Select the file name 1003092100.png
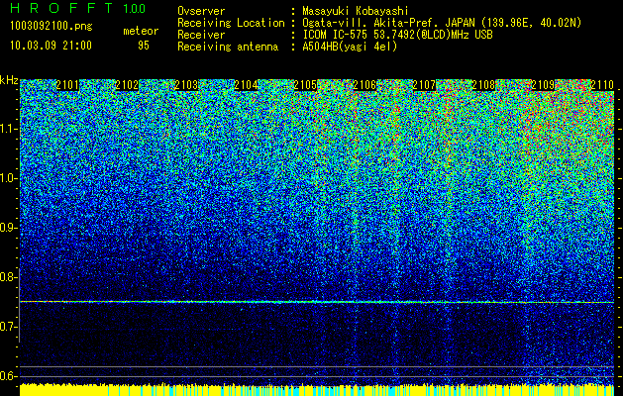Screen dimensions: 623x396 point(52,26)
